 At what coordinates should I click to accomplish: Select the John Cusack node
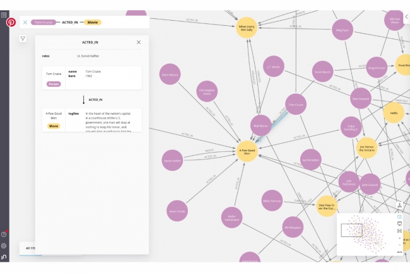[370, 185]
